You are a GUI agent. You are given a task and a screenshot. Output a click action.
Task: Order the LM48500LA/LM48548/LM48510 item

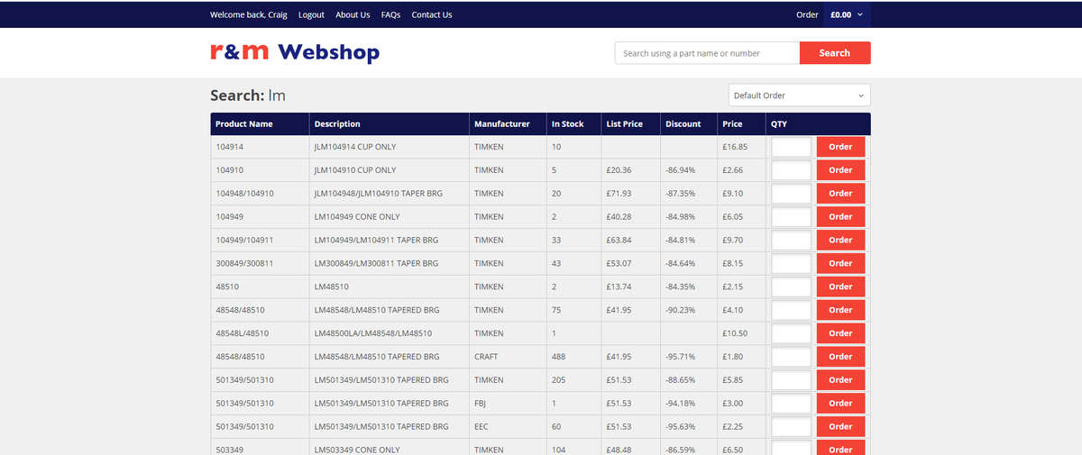click(x=840, y=333)
